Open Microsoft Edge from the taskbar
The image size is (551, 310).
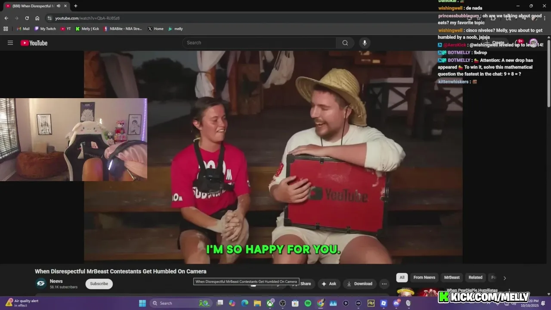click(x=245, y=303)
